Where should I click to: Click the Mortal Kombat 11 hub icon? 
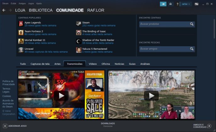coord(21,41)
